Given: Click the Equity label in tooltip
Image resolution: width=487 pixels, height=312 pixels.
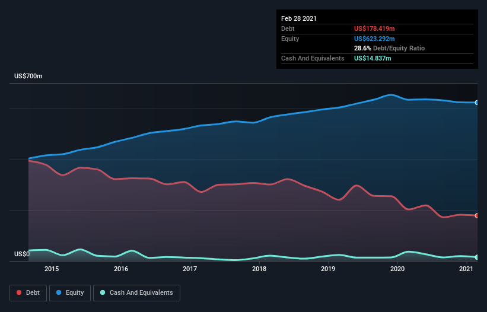Looking at the screenshot, I should [290, 39].
